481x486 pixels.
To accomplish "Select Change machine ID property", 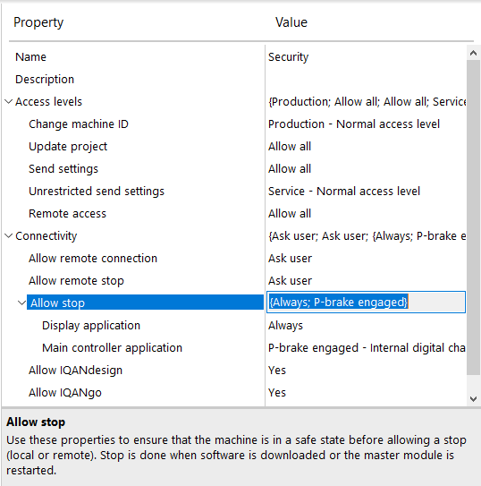I will 79,124.
